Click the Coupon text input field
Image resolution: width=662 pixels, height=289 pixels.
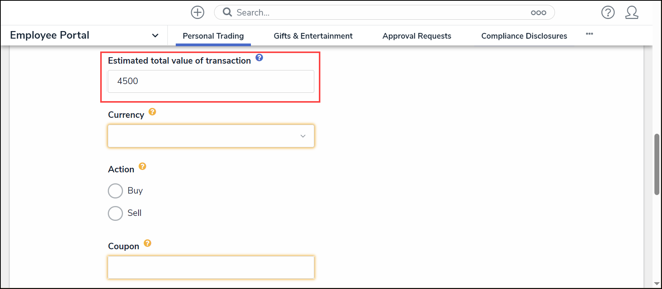click(x=211, y=267)
